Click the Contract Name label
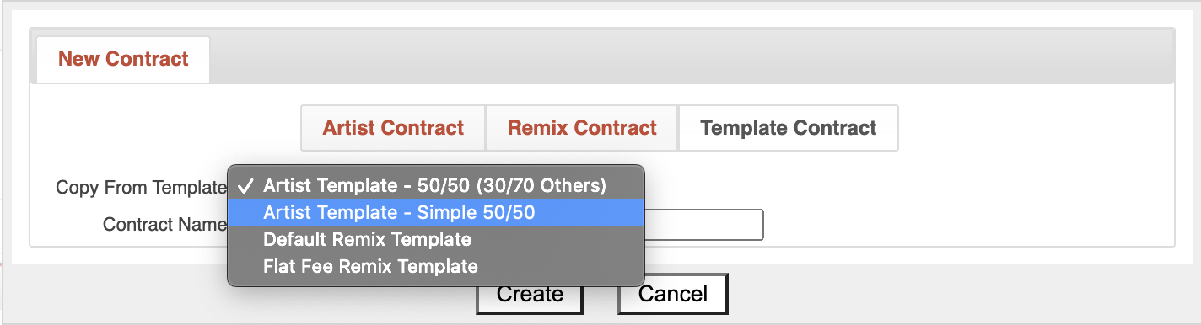The image size is (1201, 325). [164, 225]
